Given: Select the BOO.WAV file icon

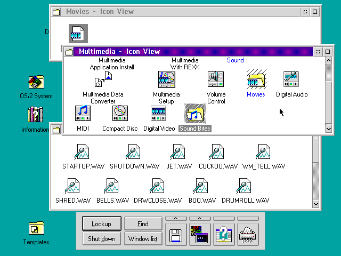Looking at the screenshot, I should pyautogui.click(x=201, y=186).
